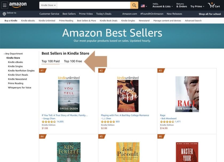This screenshot has height=162, width=224.
Task: Expand the Account & Lists dropdown
Action: (x=162, y=6)
